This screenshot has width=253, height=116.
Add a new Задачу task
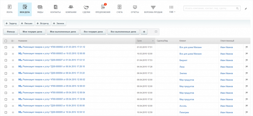pos(11,24)
